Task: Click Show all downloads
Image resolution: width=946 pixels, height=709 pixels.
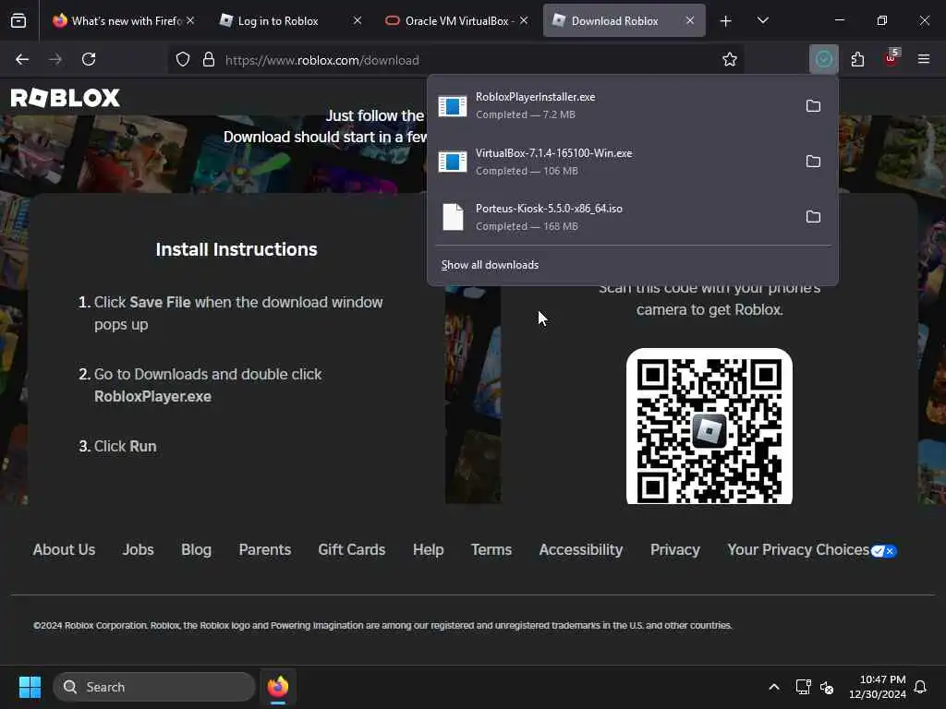Action: tap(490, 265)
